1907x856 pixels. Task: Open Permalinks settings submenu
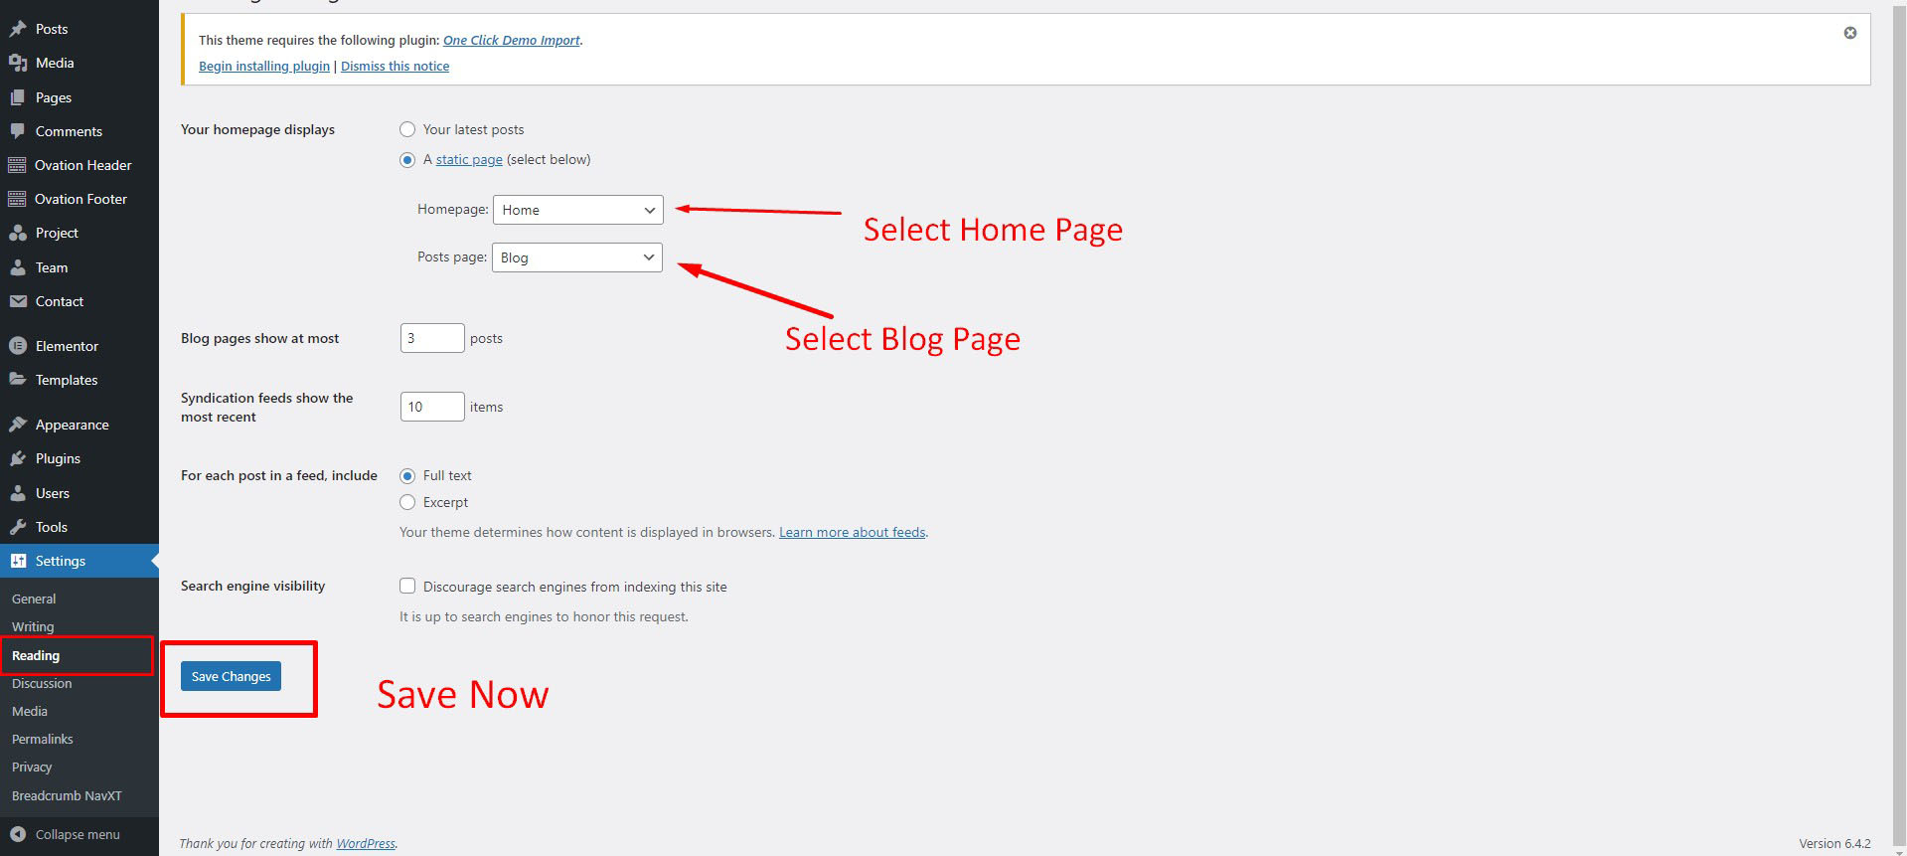click(43, 739)
